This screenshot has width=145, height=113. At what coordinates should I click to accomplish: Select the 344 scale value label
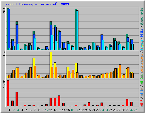(x=4, y=10)
